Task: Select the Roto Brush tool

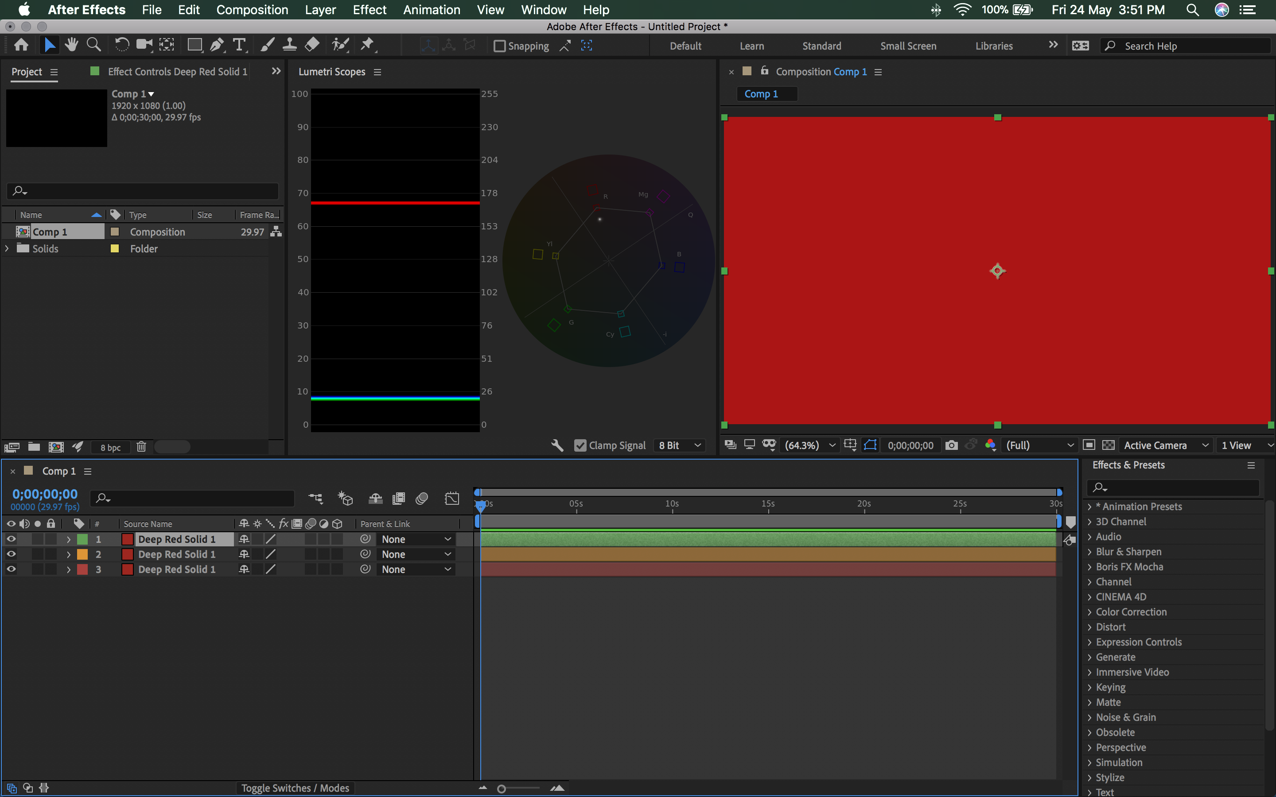Action: 341,45
